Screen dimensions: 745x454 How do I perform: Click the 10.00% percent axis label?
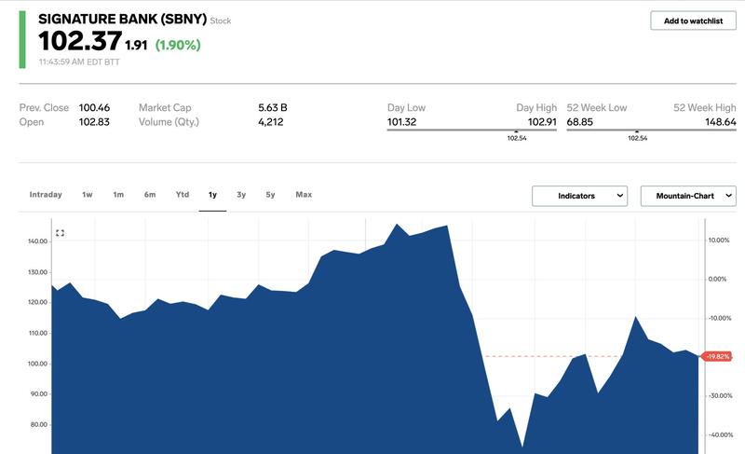(x=719, y=241)
